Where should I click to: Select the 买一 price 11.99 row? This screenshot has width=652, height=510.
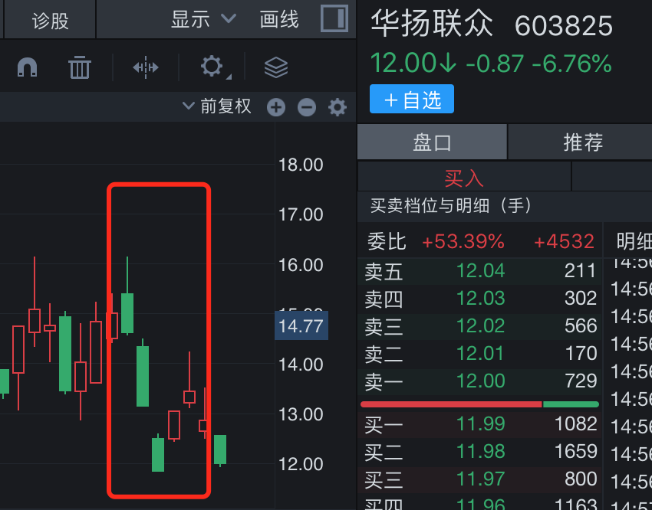[480, 424]
